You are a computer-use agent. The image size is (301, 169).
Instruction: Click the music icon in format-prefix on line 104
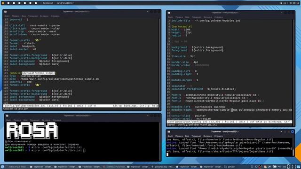(x=37, y=40)
